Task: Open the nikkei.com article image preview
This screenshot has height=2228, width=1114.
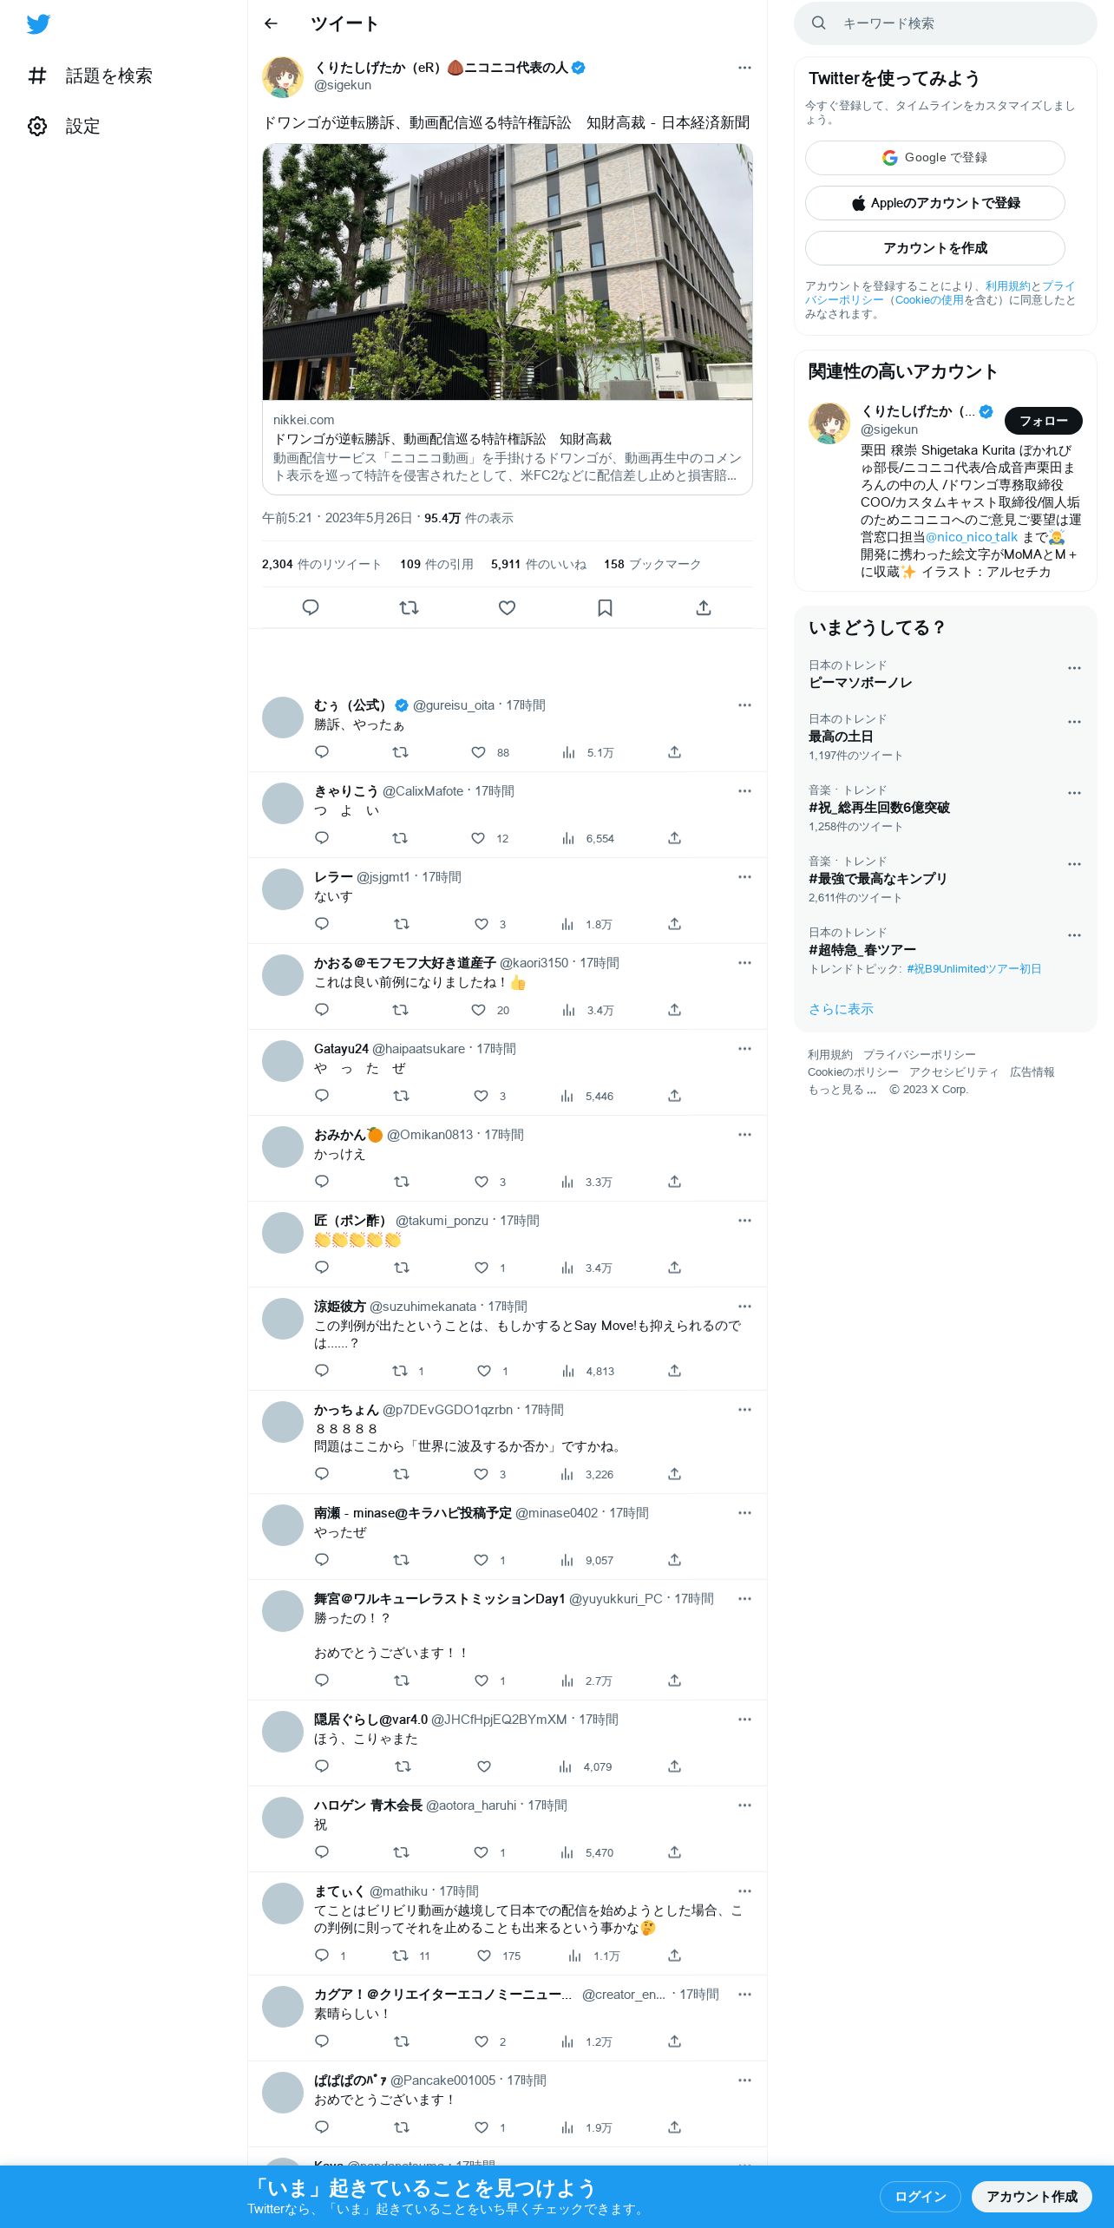Action: [508, 272]
